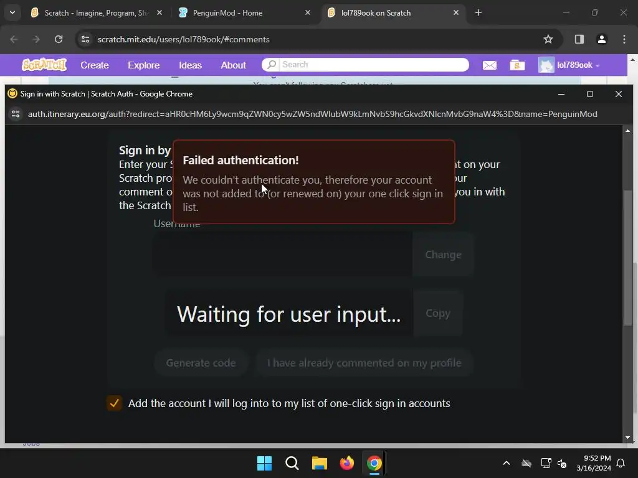
Task: Click the Failed authentication! heading
Action: point(241,160)
